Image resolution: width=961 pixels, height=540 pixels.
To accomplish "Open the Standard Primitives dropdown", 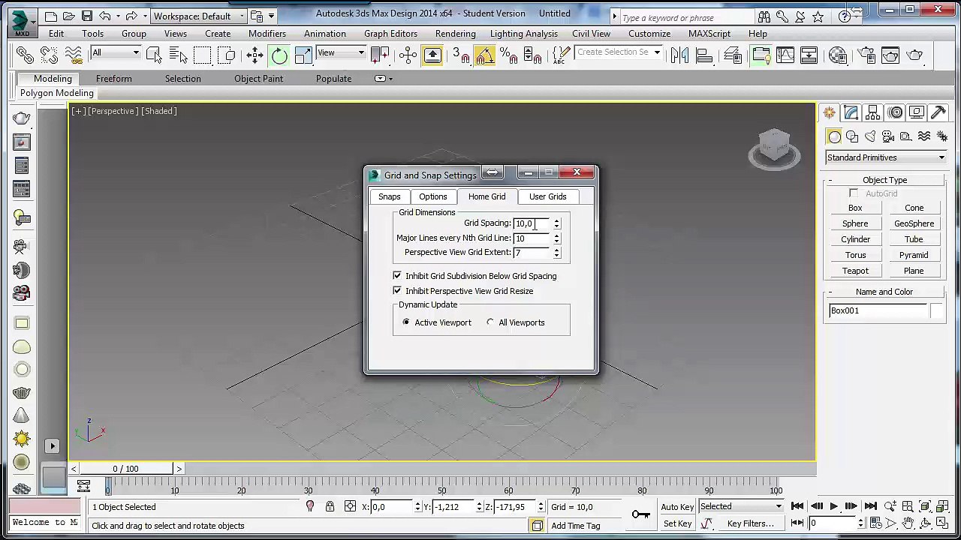I will (x=885, y=157).
